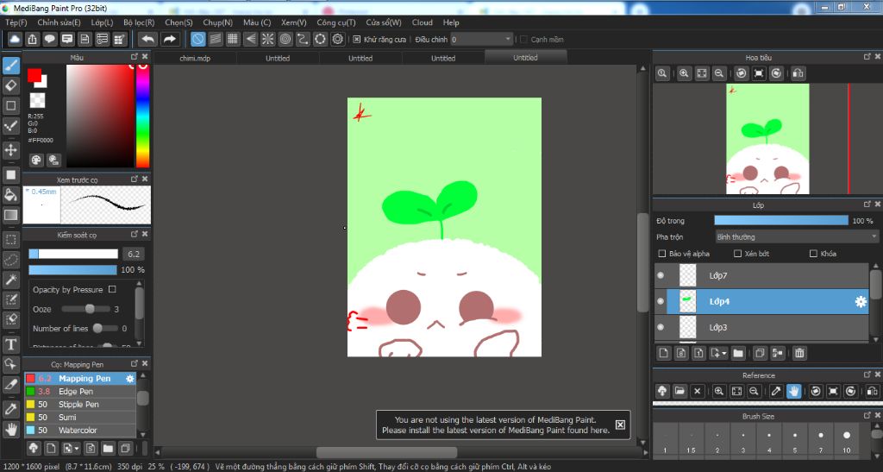Select the Eraser tool

pyautogui.click(x=10, y=85)
